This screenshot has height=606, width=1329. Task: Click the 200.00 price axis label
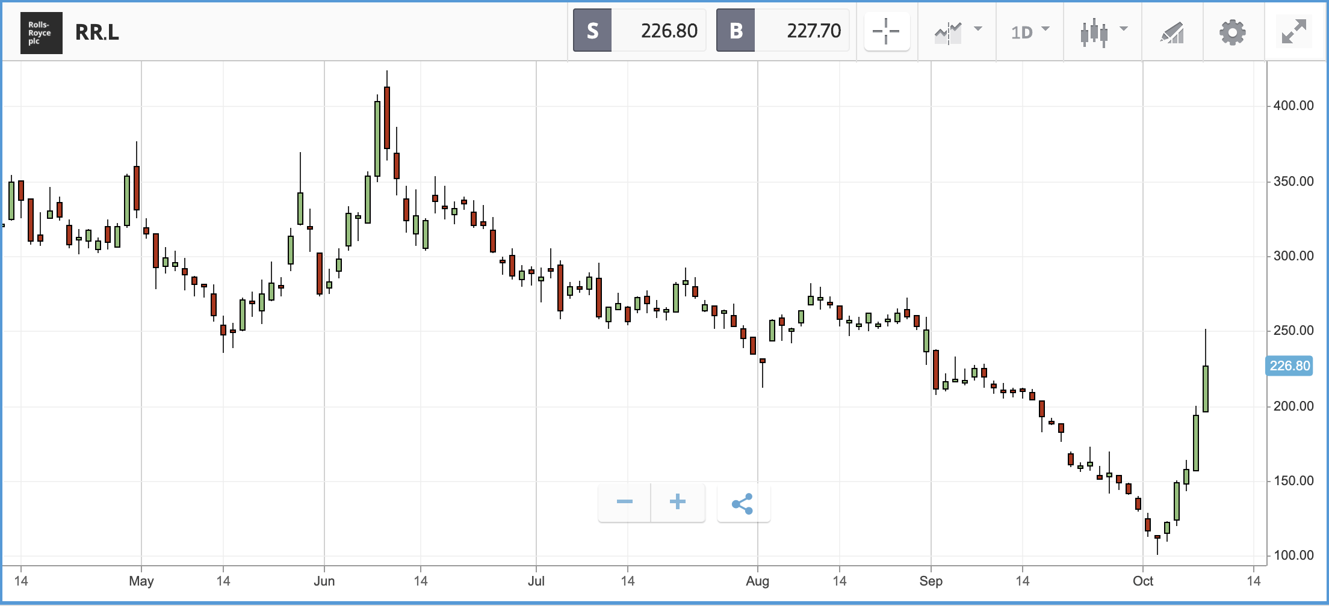1293,406
